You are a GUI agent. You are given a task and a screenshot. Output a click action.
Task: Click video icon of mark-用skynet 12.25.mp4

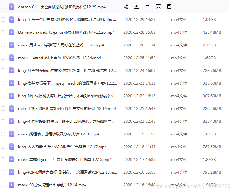[12, 45]
